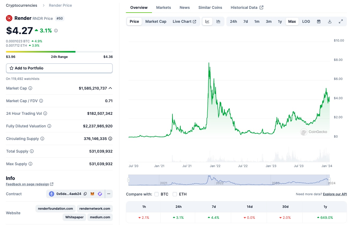
Task: Click the Render logo icon
Action: [9, 18]
